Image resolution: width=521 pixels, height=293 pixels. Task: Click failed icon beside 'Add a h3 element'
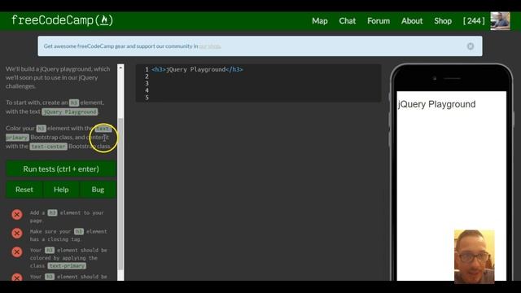17,214
